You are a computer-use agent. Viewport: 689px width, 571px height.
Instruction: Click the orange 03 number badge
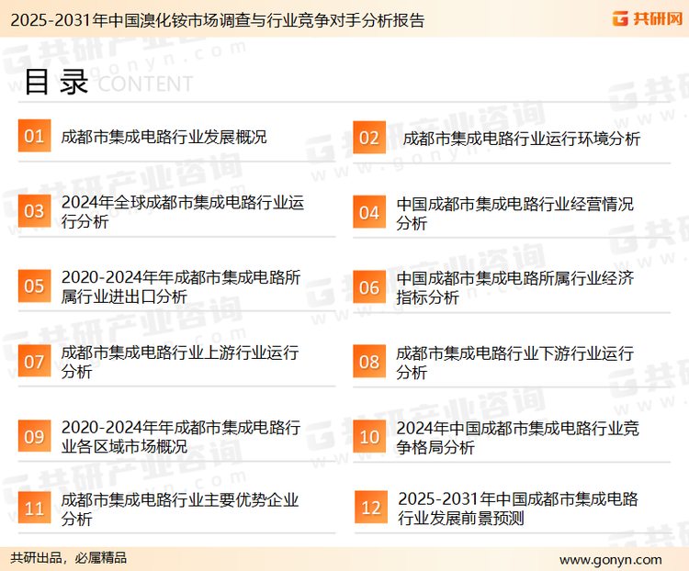tap(34, 211)
